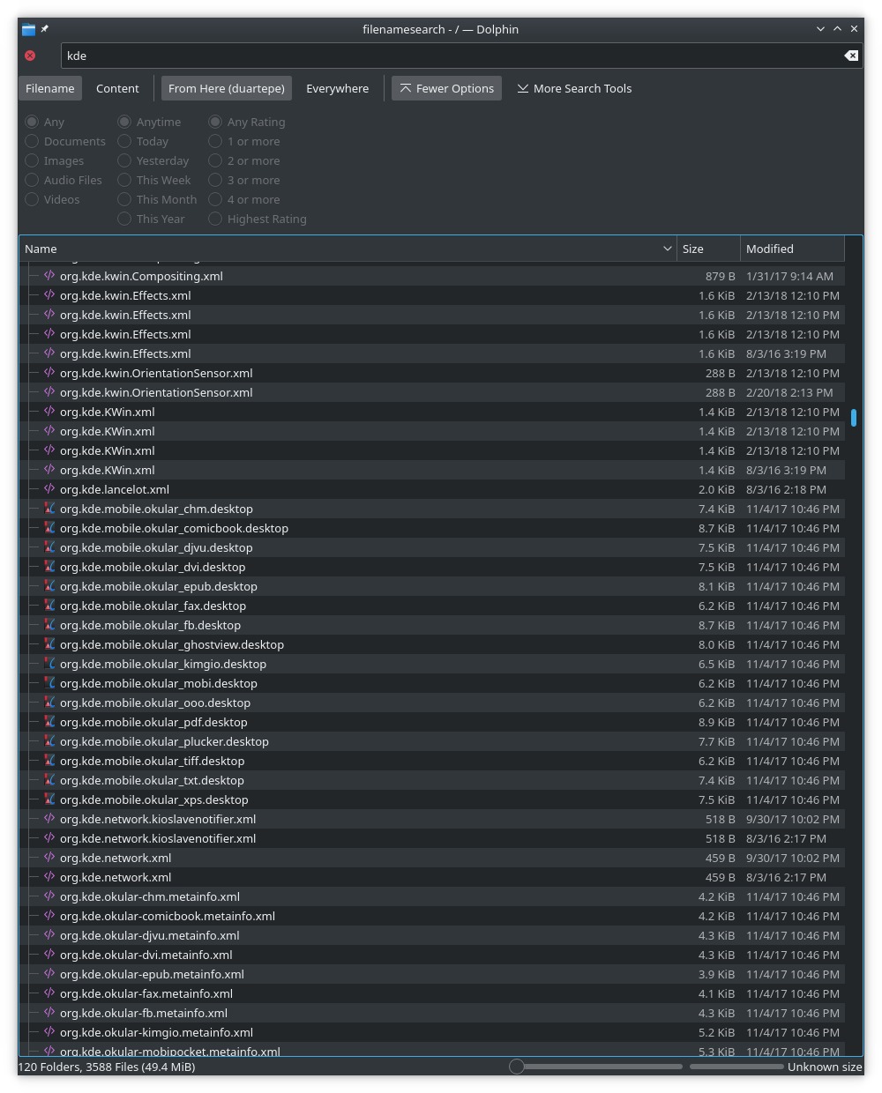This screenshot has width=882, height=1093.
Task: Click okular icon of org.kde.mobile.okular_pdf.desktop
Action: pyautogui.click(x=49, y=722)
